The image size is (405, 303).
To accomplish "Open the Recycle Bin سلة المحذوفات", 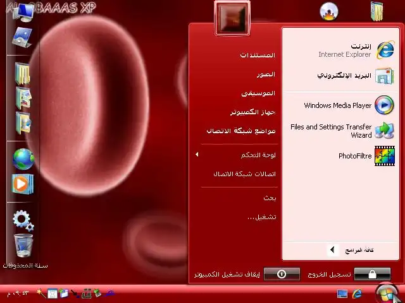I will pyautogui.click(x=23, y=246).
